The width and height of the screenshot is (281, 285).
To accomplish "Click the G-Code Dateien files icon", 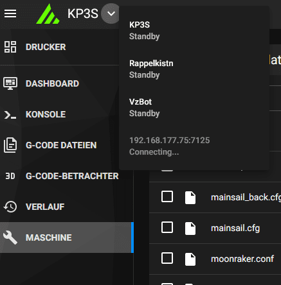I will coord(10,145).
